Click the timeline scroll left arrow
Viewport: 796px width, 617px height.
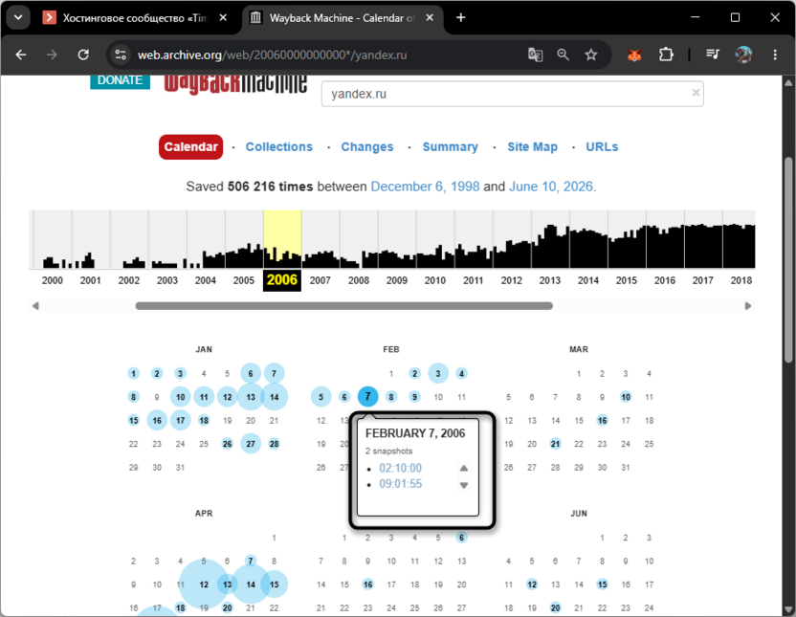pos(35,306)
